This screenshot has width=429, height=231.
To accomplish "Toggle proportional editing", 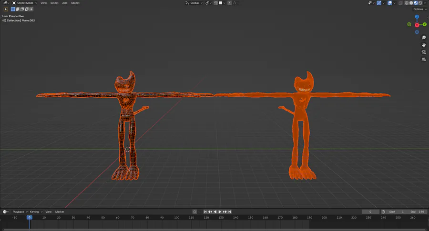I will pos(230,3).
